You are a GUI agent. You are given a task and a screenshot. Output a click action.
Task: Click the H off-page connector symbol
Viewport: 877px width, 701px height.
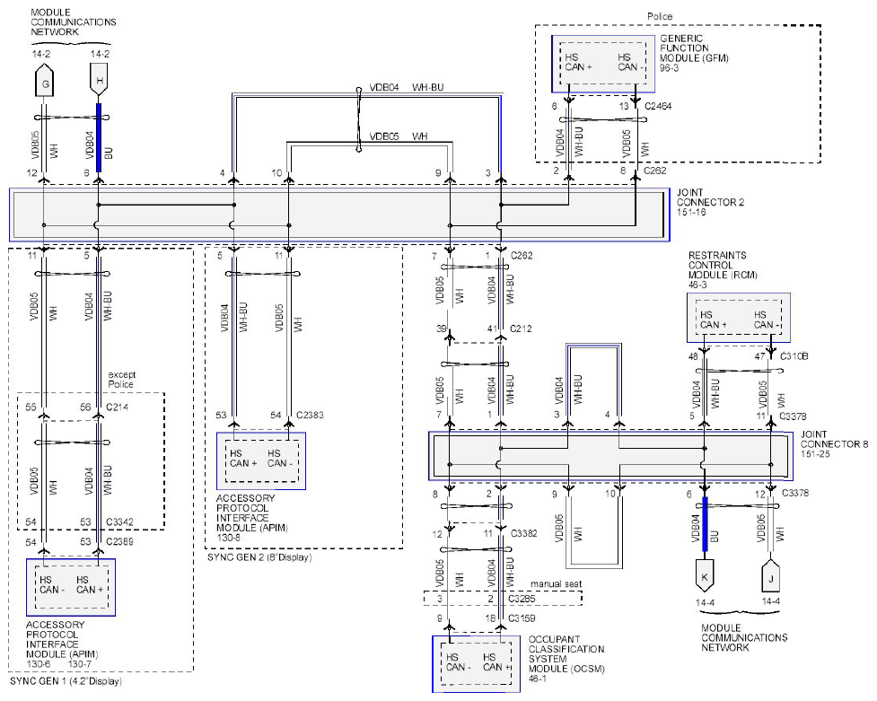99,79
